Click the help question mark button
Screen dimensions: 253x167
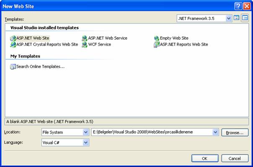pyautogui.click(x=238, y=6)
